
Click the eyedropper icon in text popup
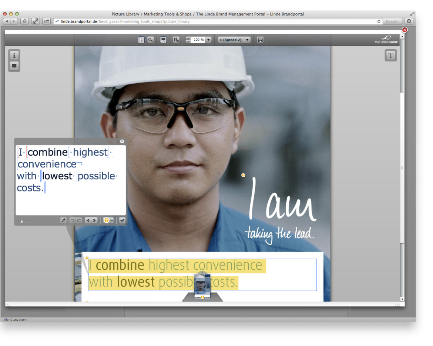(64, 220)
